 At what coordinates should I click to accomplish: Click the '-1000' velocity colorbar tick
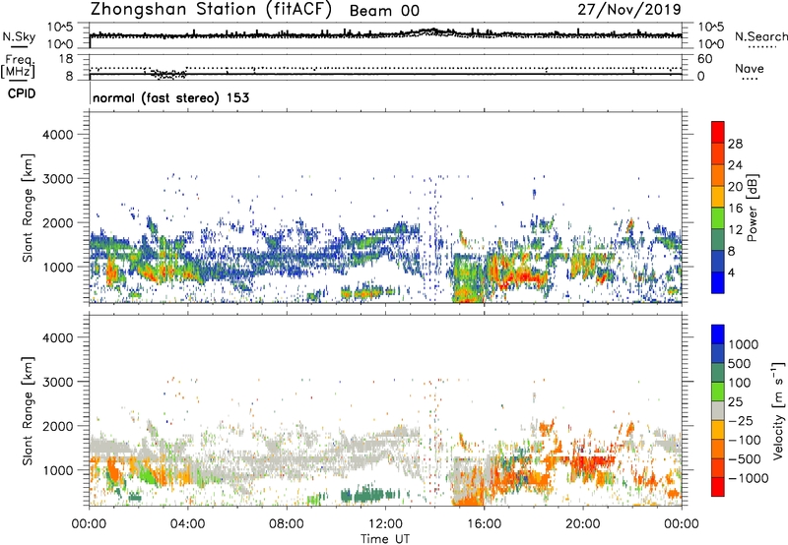(749, 478)
